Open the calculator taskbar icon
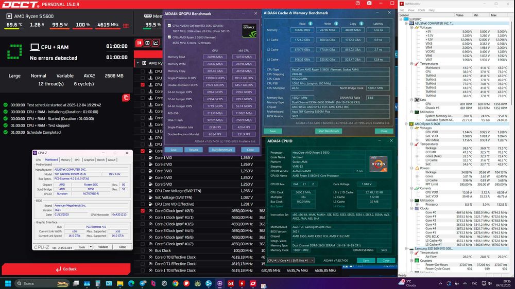 coord(98,283)
